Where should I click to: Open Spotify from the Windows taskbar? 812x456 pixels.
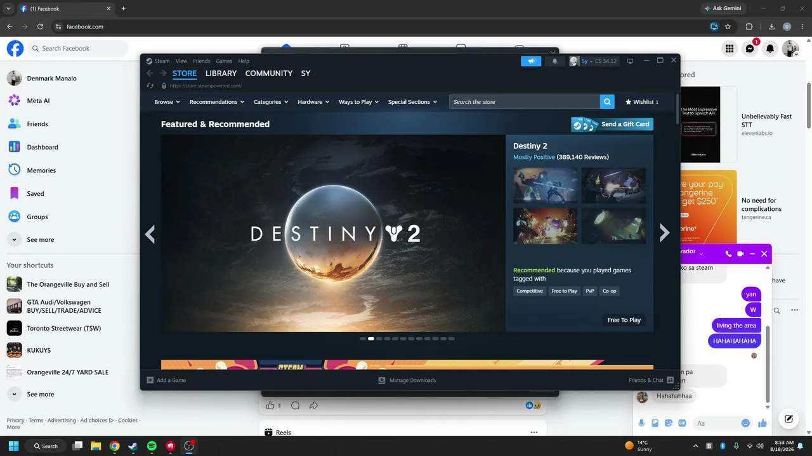coord(152,446)
